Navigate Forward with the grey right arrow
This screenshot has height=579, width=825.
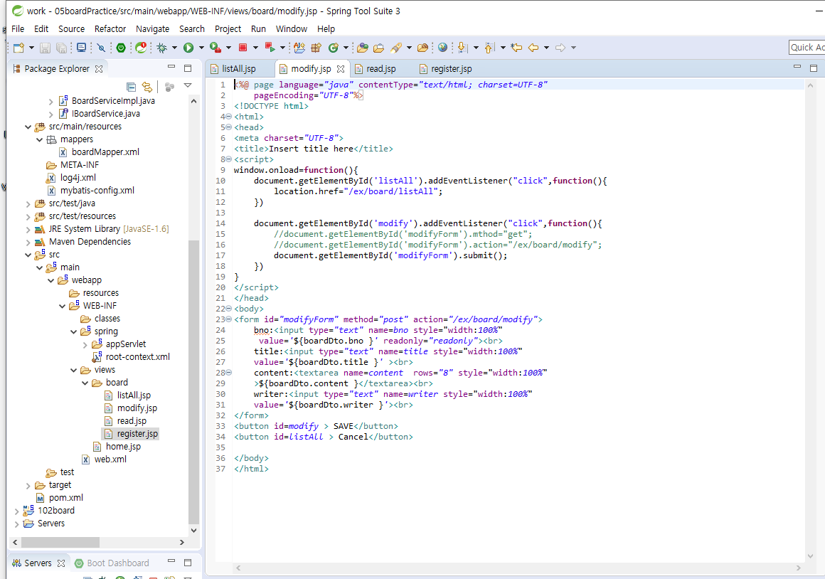(x=560, y=48)
